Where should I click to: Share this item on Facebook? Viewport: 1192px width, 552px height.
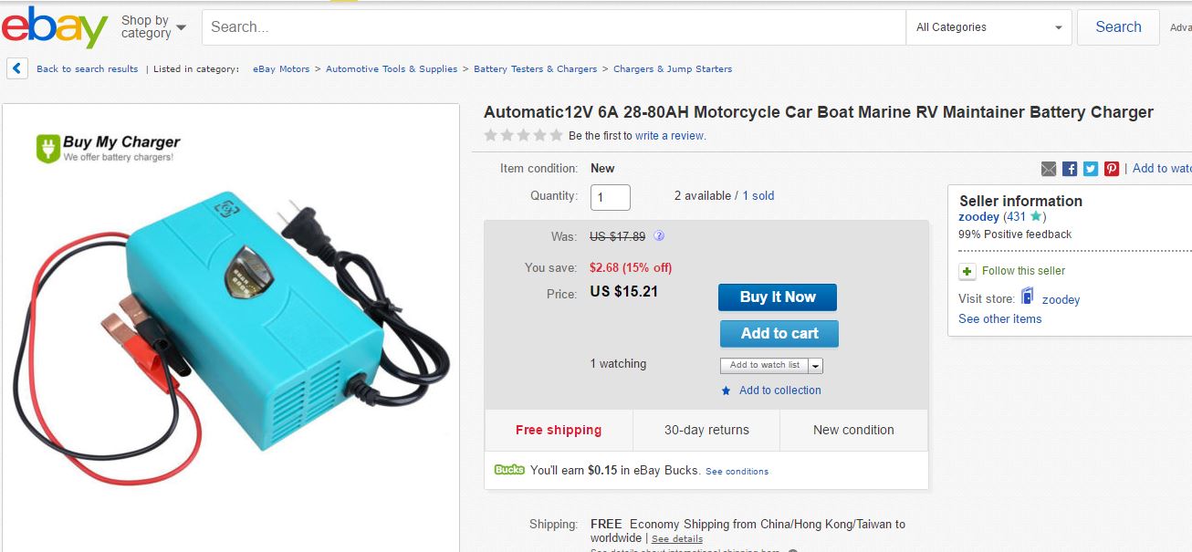click(1070, 169)
